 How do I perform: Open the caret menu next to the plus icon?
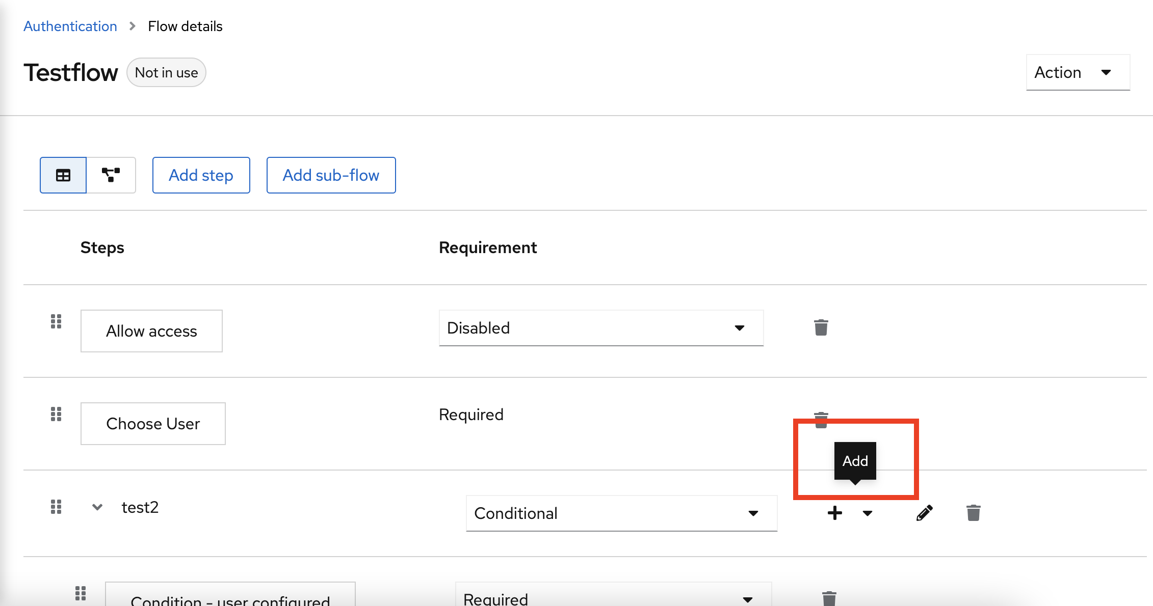pos(867,513)
